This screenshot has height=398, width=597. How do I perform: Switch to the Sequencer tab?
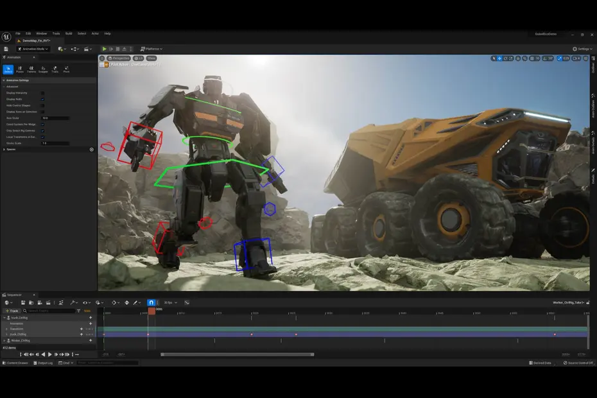pos(15,295)
